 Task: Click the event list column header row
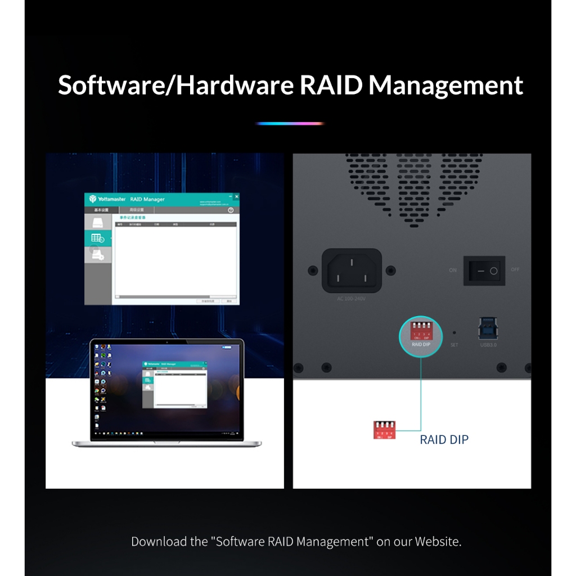pos(175,224)
